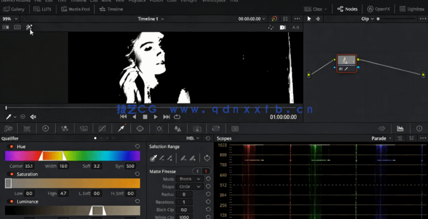
Task: Toggle the Nodes panel
Action: click(347, 9)
